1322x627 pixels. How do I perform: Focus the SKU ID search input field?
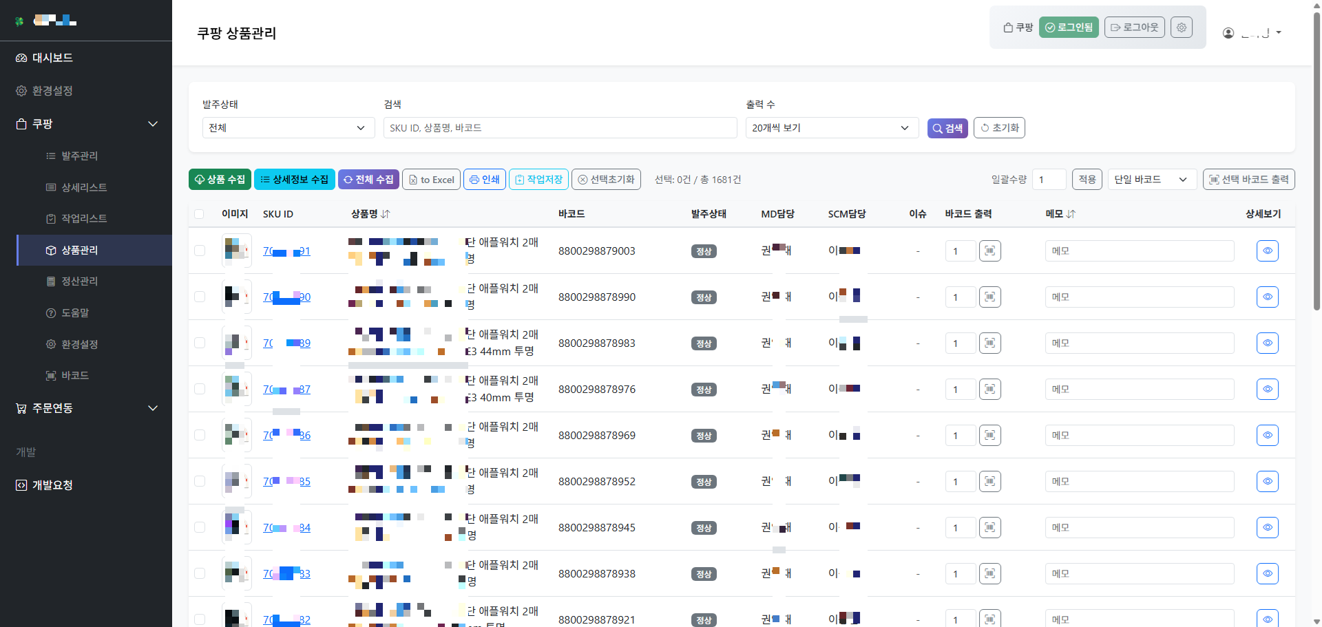click(x=560, y=128)
